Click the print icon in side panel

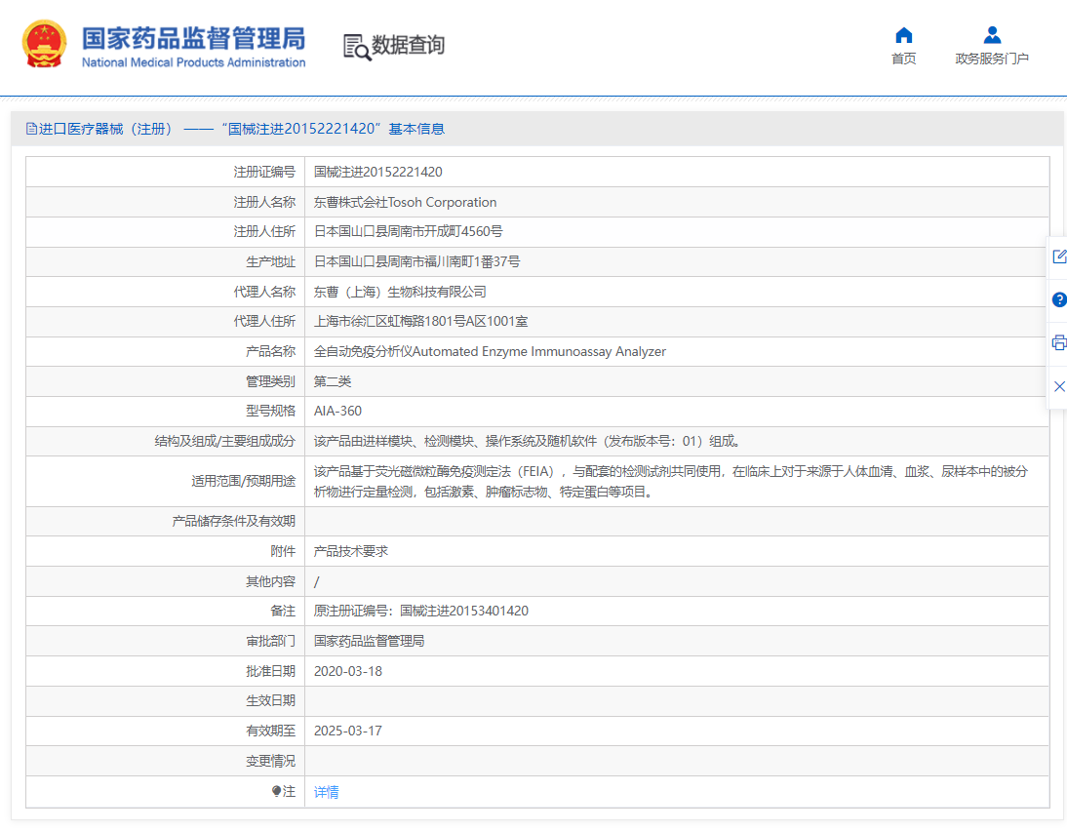coord(1059,343)
